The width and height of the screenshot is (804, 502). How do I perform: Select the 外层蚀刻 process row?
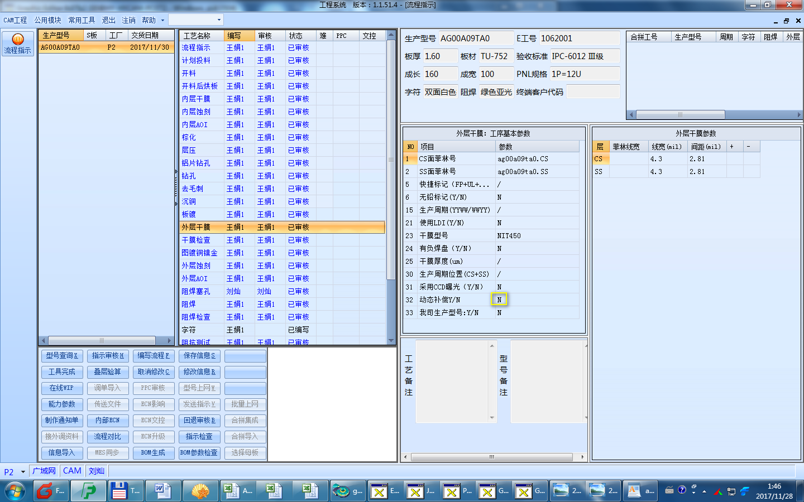point(282,266)
